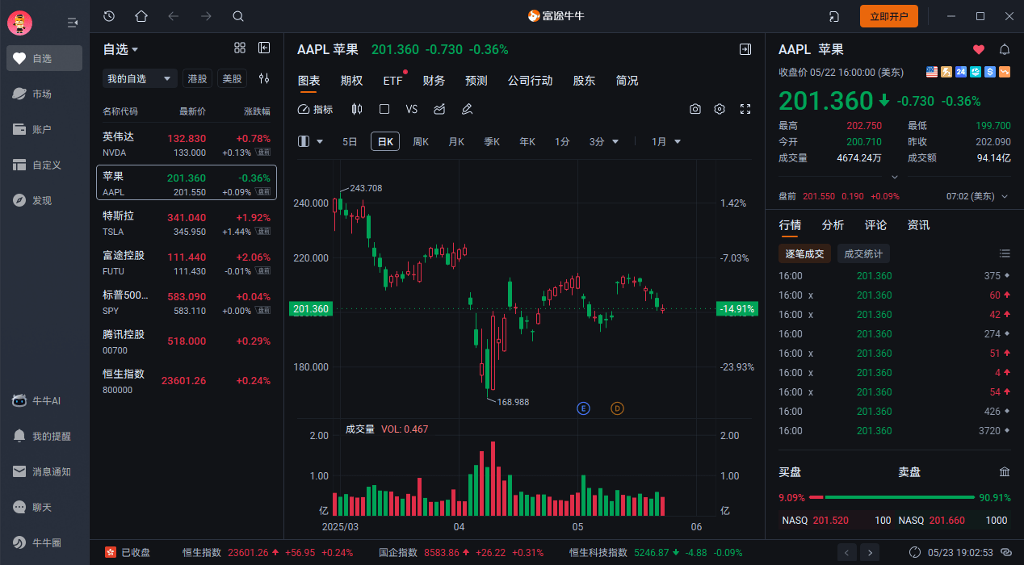Open watchlist filter settings icon
The image size is (1024, 565).
(264, 78)
